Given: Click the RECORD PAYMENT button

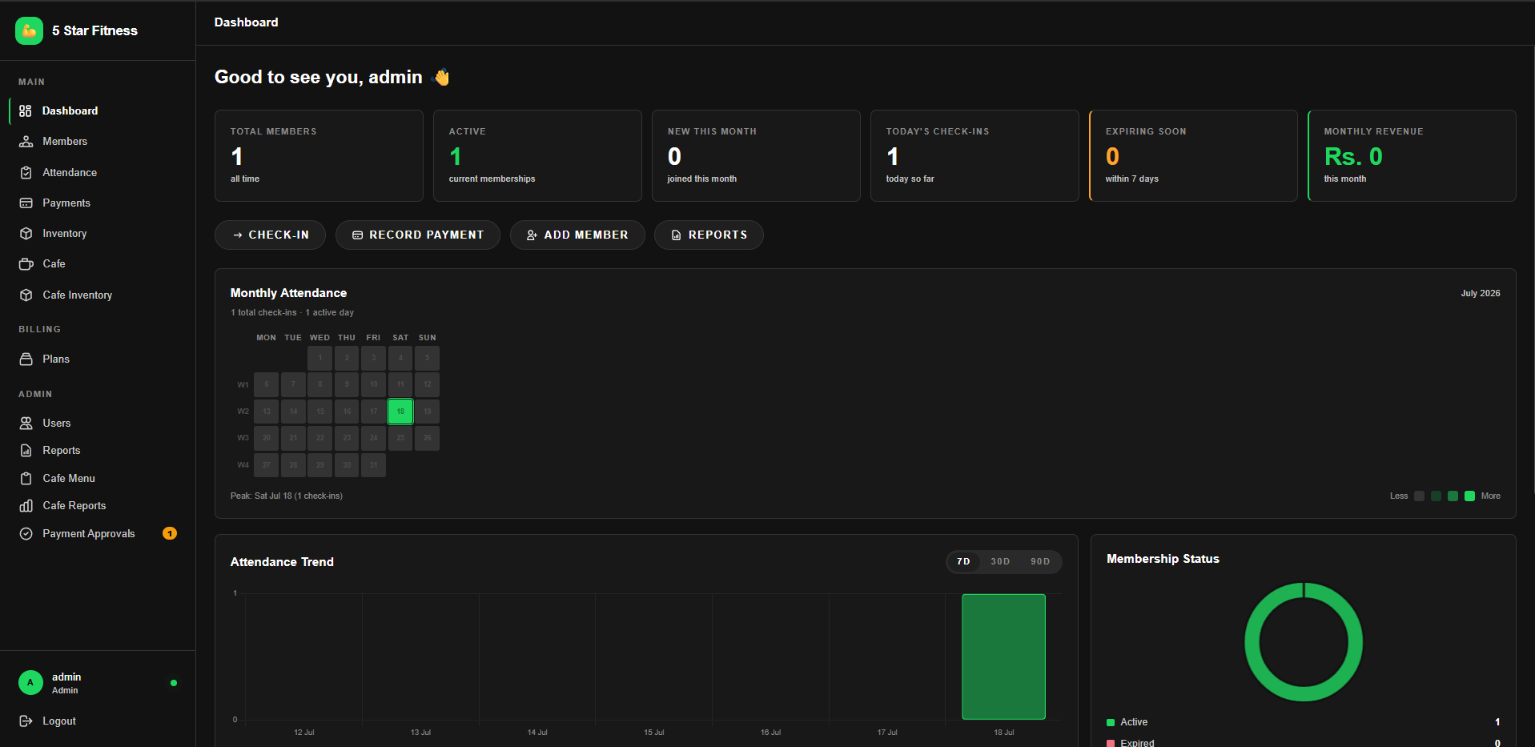Looking at the screenshot, I should coord(418,235).
